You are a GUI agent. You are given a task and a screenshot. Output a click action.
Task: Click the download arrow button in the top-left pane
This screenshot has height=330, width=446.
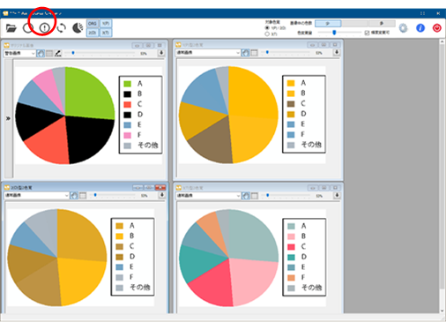coord(161,53)
